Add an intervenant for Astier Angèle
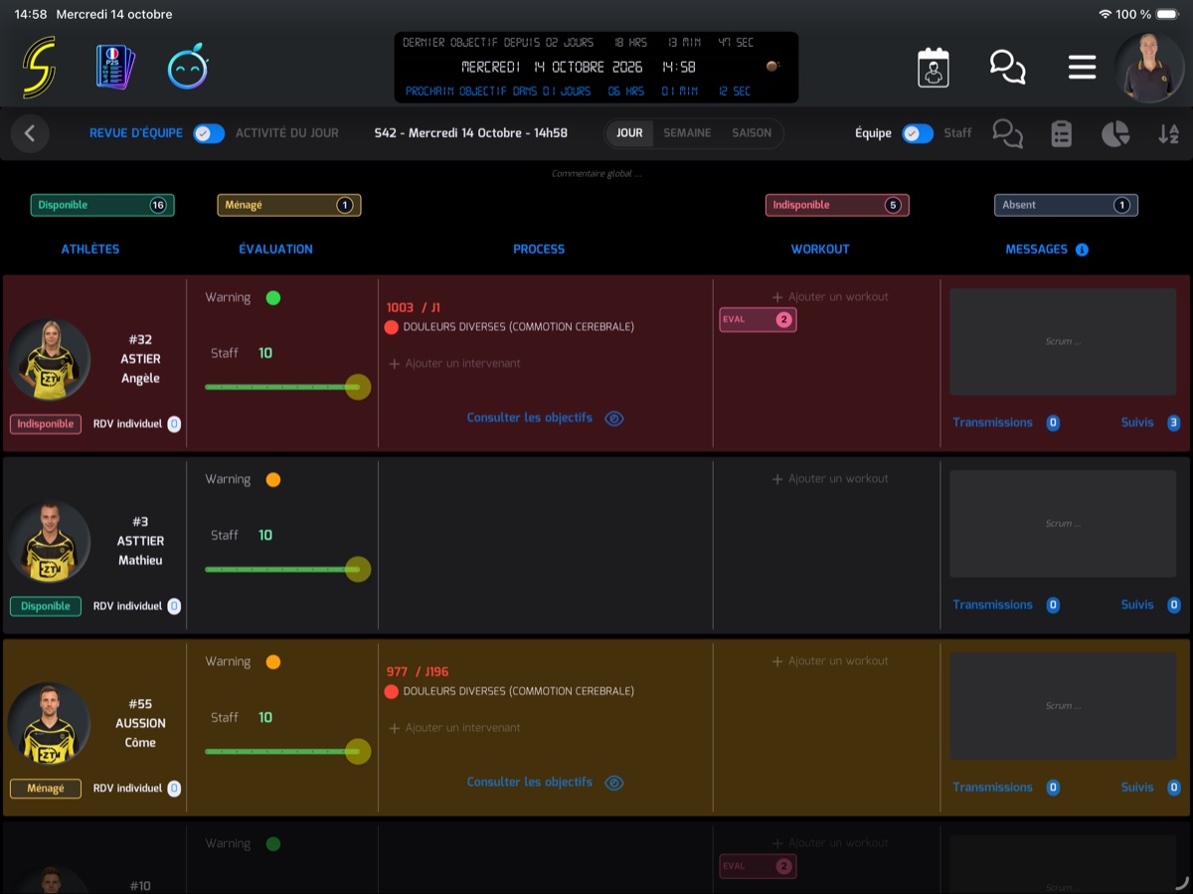Image resolution: width=1193 pixels, height=894 pixels. click(x=454, y=364)
